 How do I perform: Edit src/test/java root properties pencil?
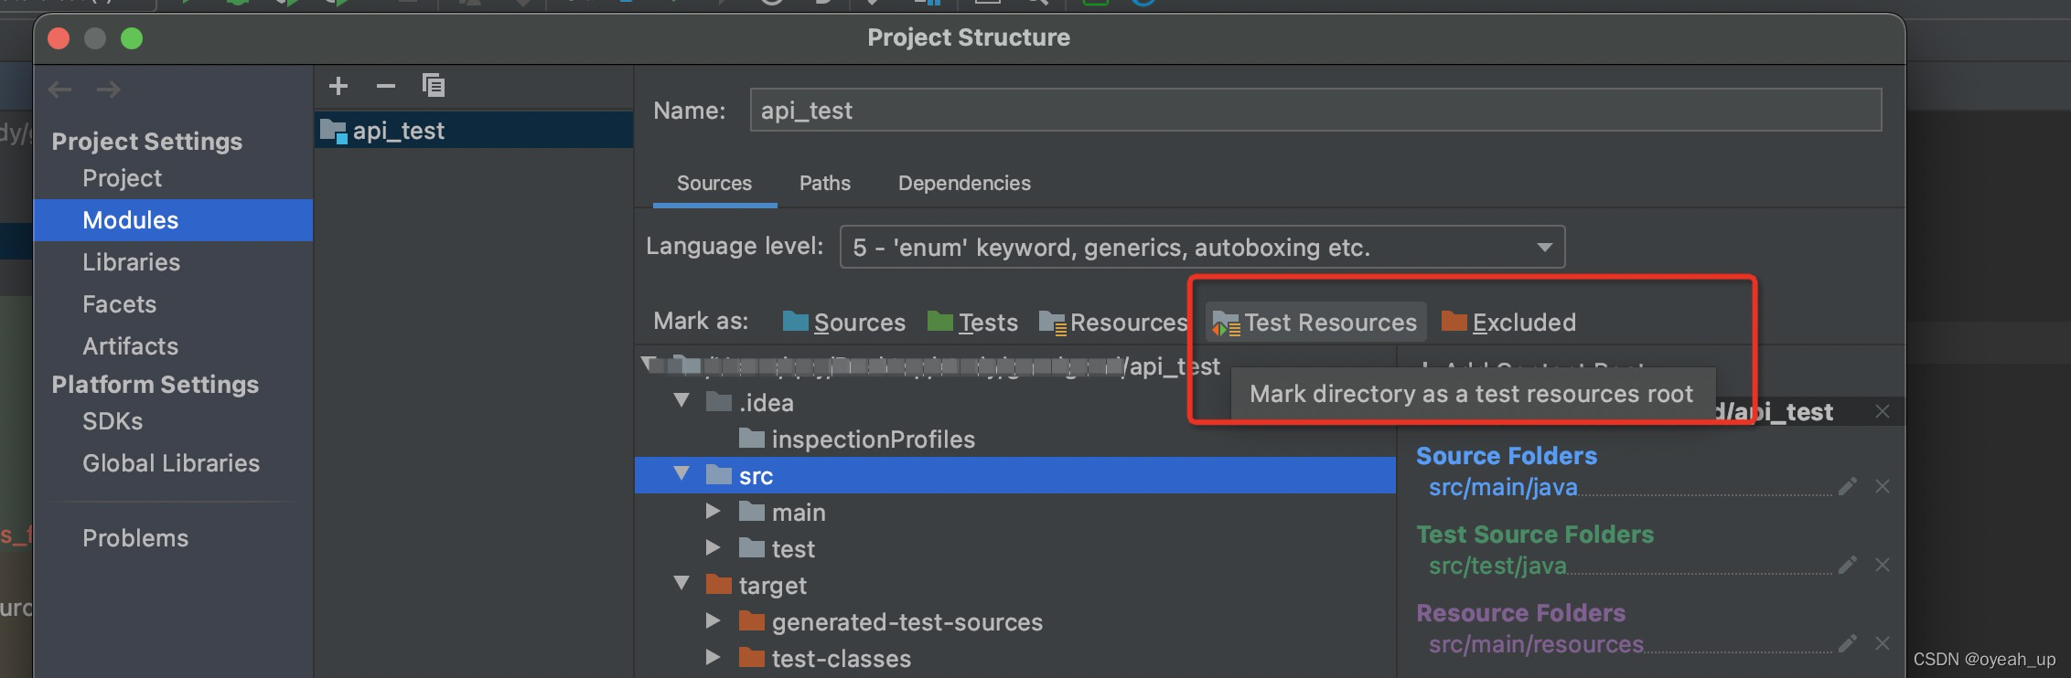point(1847,566)
